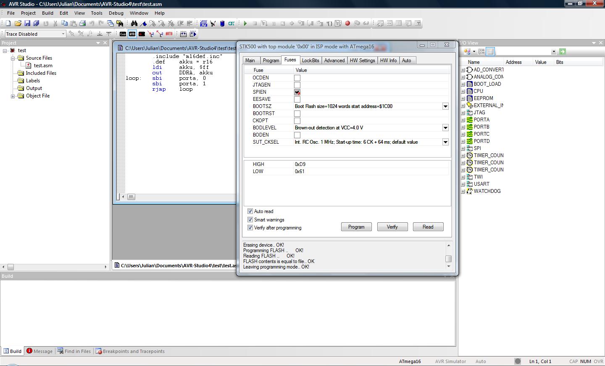This screenshot has width=605, height=366.
Task: Click the Open File folder icon
Action: (18, 24)
